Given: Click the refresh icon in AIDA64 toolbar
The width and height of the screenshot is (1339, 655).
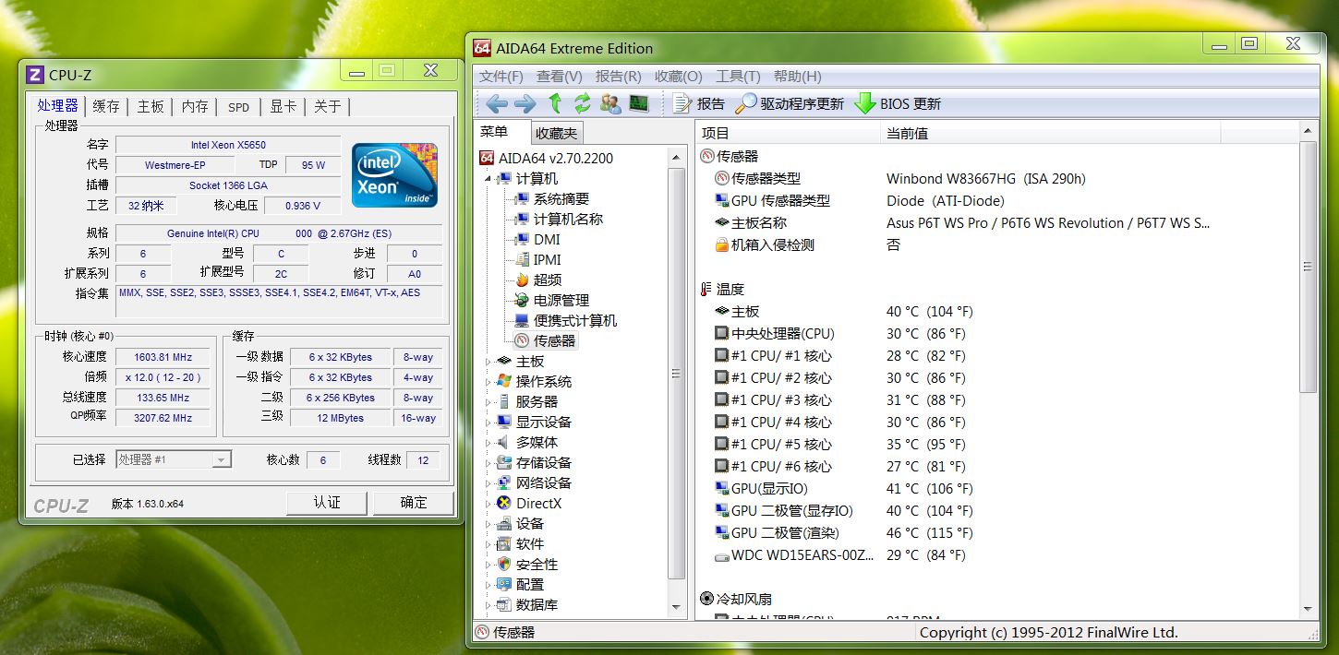Looking at the screenshot, I should point(583,103).
